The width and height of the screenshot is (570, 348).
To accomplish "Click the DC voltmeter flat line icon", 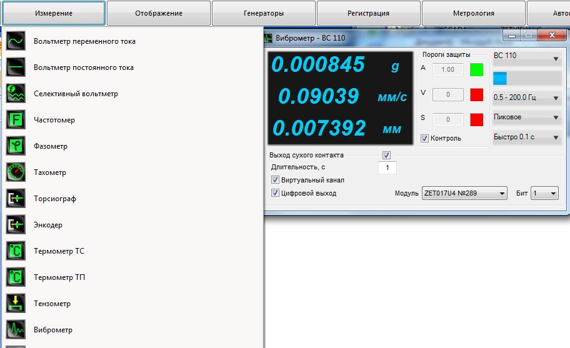I will click(16, 67).
